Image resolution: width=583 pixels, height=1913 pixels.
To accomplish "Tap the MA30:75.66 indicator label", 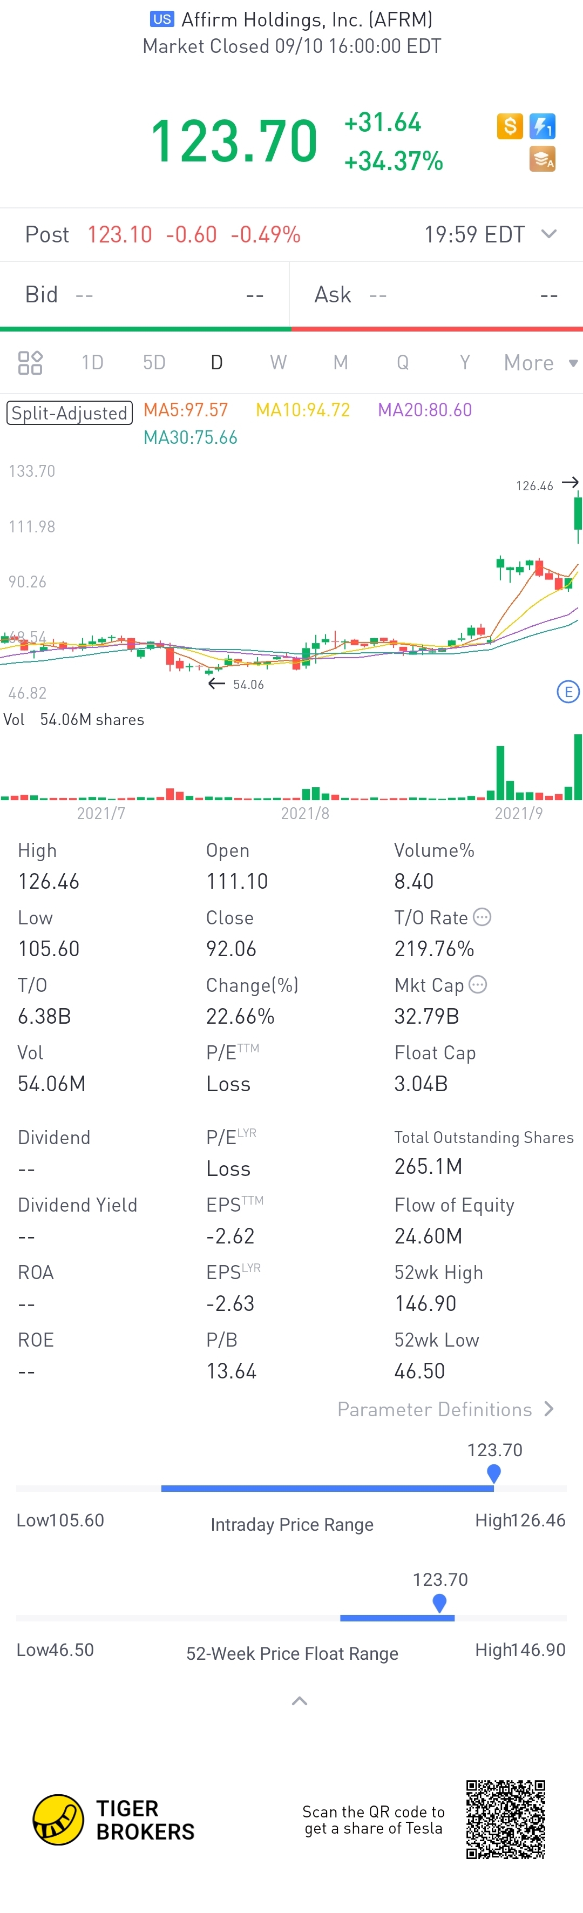I will pyautogui.click(x=190, y=437).
